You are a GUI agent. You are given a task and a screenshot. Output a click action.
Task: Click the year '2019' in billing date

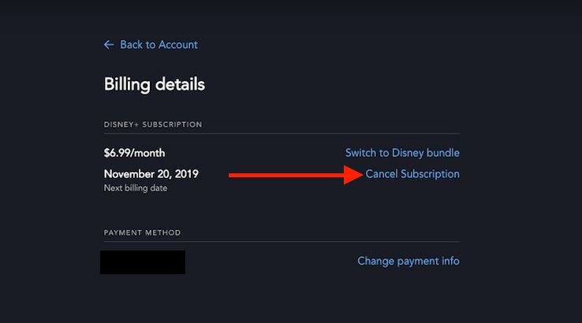[185, 174]
